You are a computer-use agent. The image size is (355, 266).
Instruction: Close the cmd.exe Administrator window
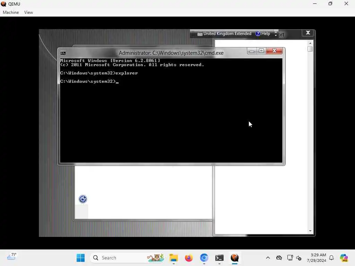point(275,51)
